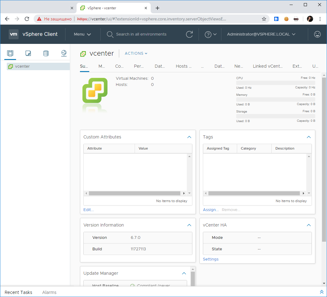Click the incognito mask extension icon
327x297 pixels.
pyautogui.click(x=296, y=19)
